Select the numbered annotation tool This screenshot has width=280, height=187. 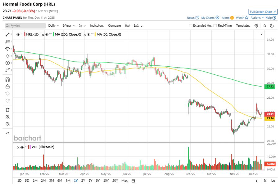pos(7,63)
